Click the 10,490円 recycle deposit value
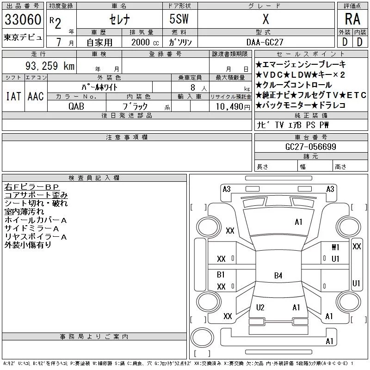 [230, 106]
